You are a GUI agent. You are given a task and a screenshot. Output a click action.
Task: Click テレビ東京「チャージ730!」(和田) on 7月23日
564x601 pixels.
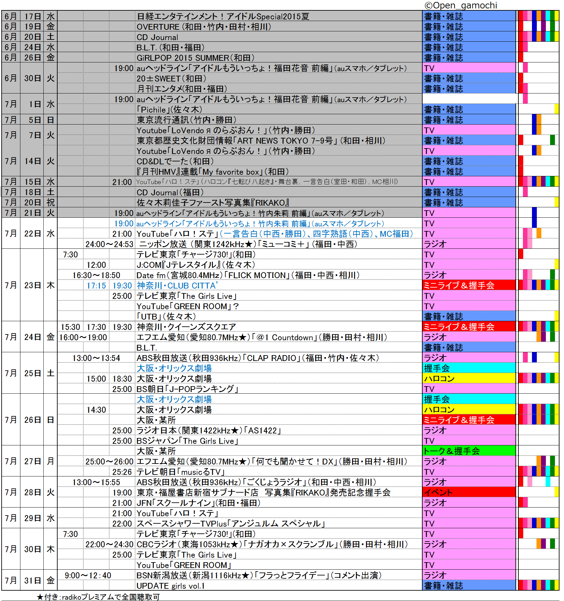coord(196,255)
